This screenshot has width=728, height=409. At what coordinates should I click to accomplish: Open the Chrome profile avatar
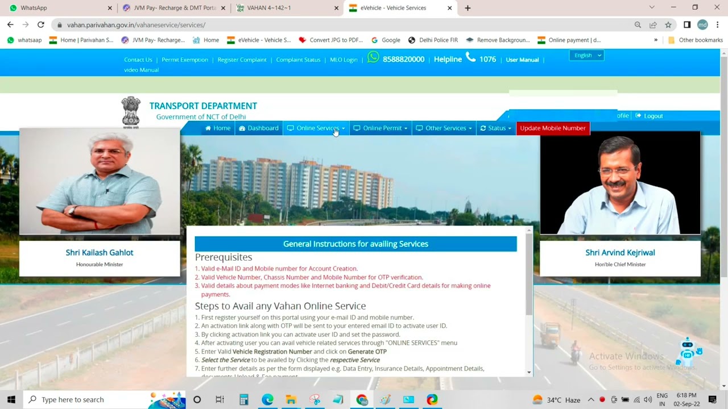pos(702,25)
